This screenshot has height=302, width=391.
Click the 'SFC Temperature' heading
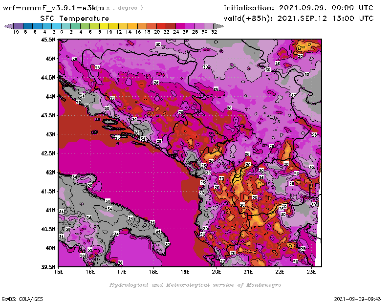click(x=75, y=19)
